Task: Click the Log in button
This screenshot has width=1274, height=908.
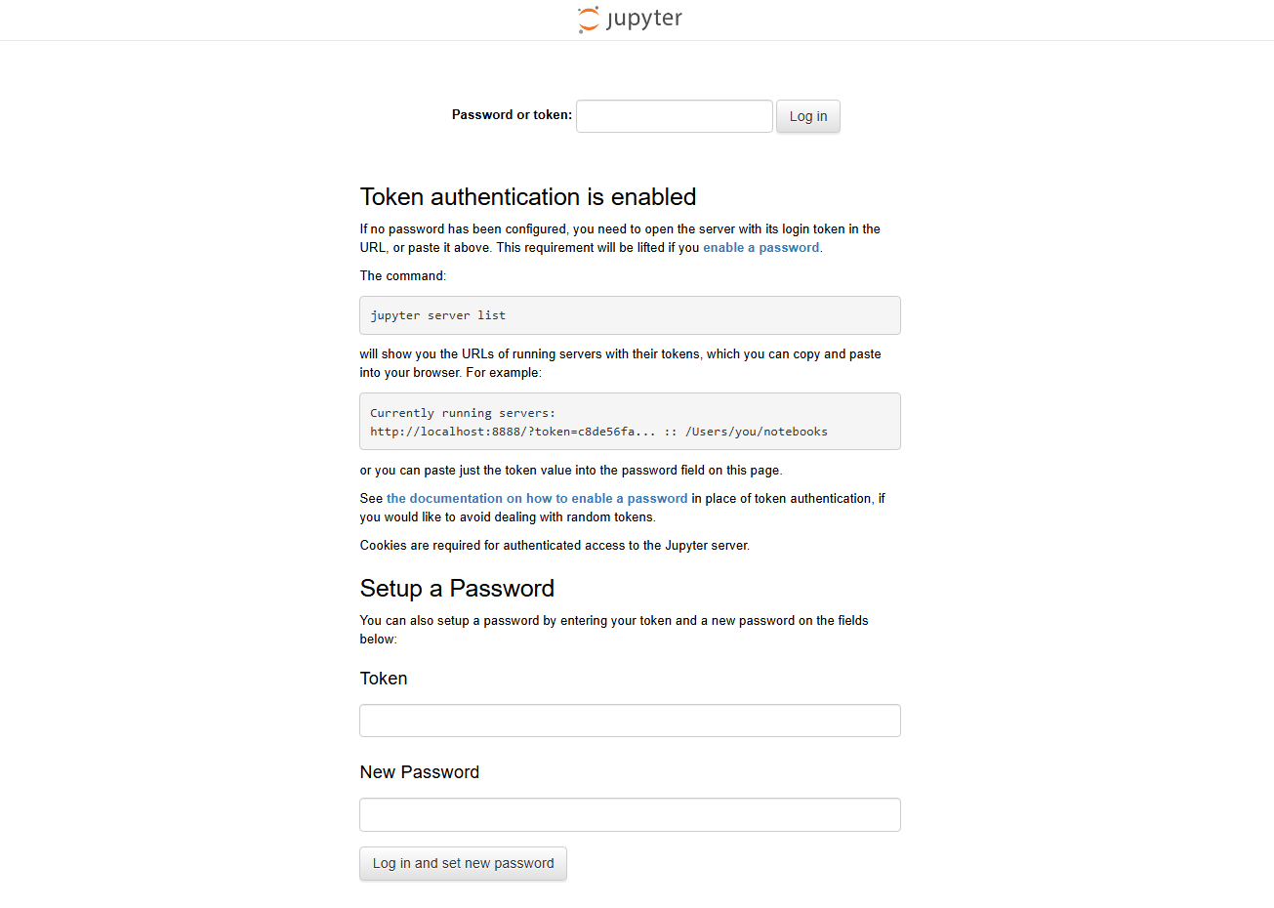Action: point(808,116)
